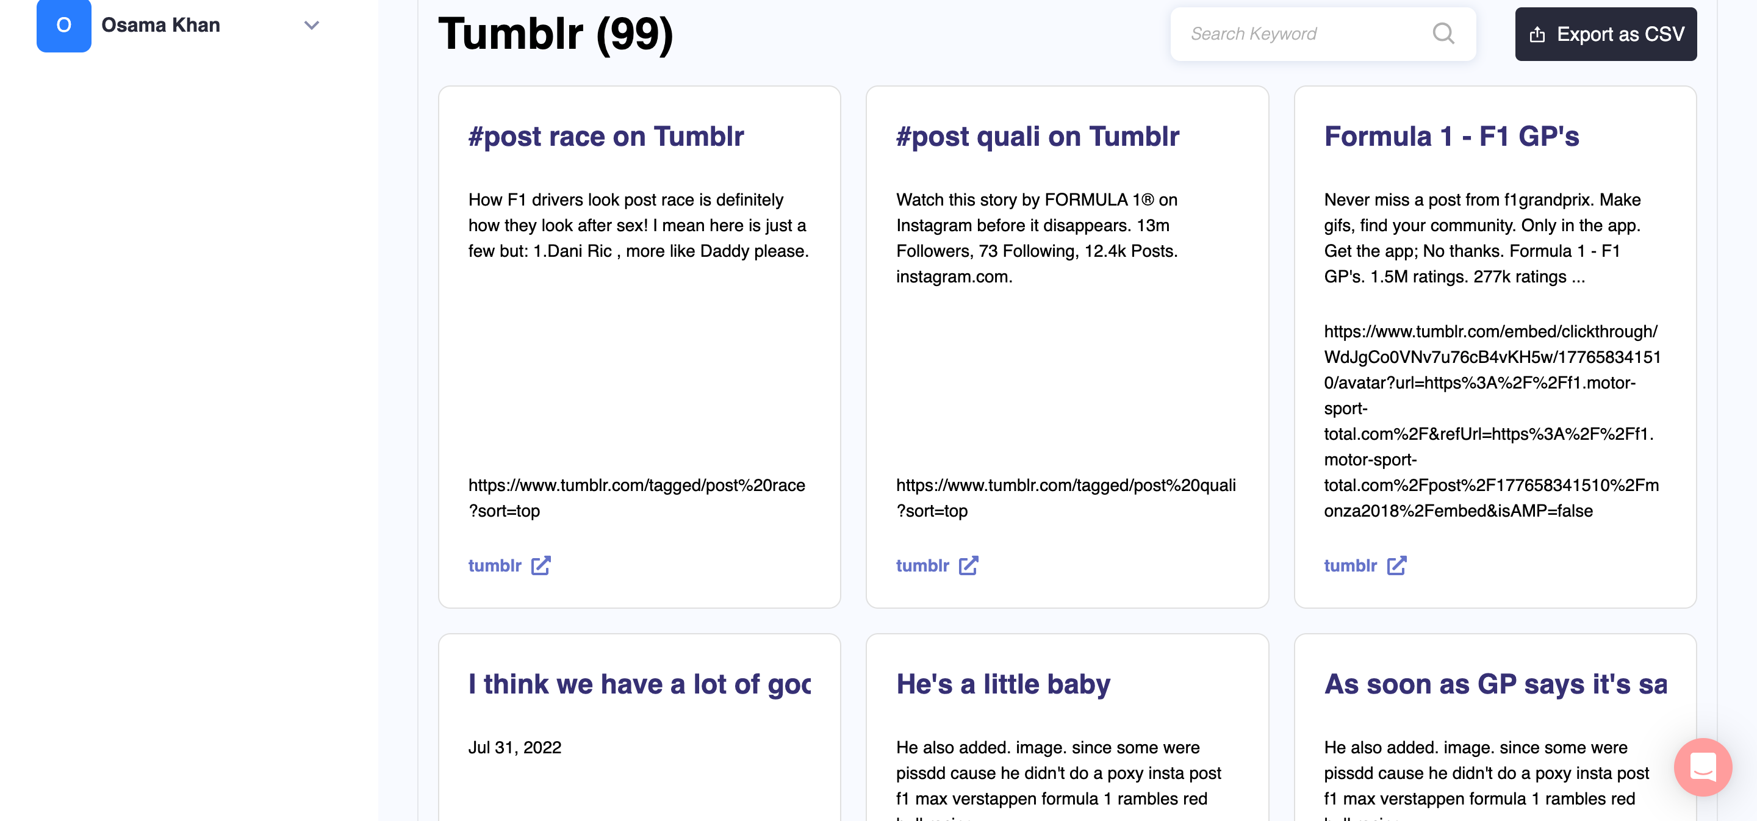The width and height of the screenshot is (1757, 821).
Task: Open the tumblr link on #post quali card
Action: [x=922, y=565]
